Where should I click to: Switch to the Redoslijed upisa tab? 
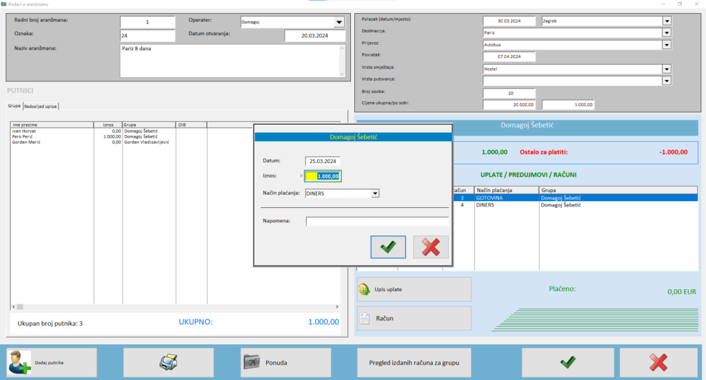(x=42, y=106)
